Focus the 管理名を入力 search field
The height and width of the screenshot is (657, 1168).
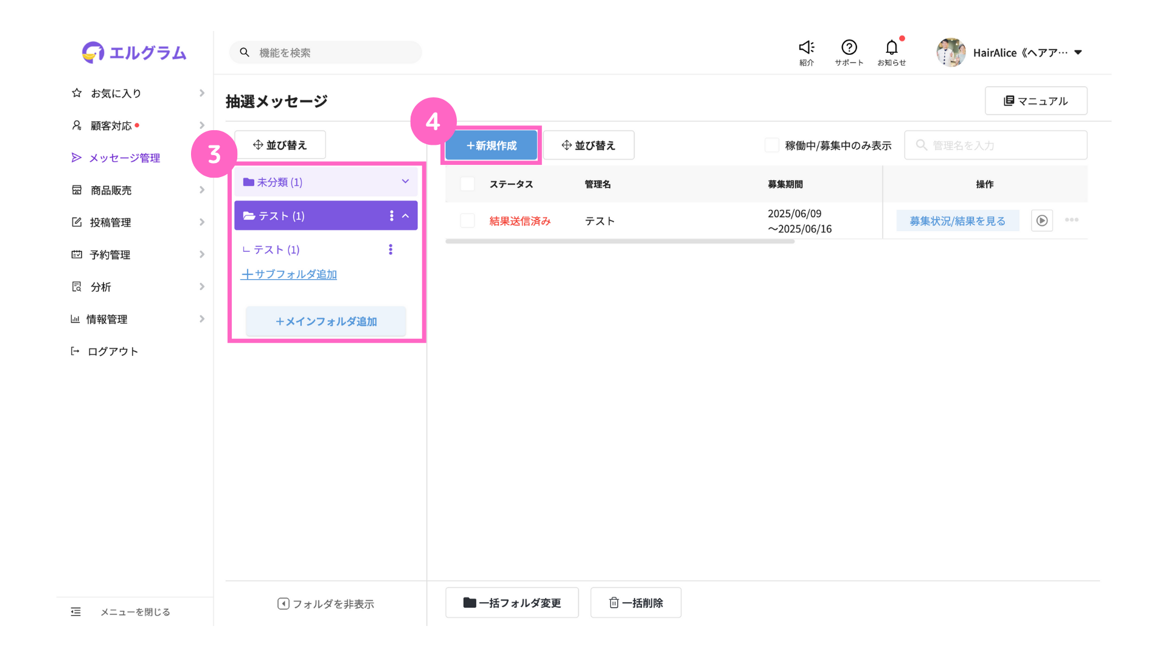(996, 145)
